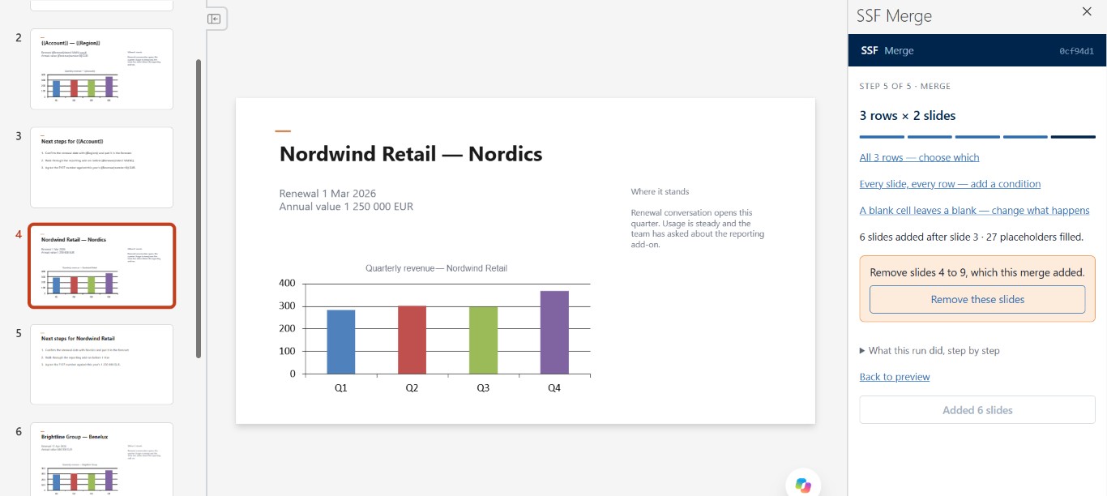
Task: Click the 'Annual value 1 250 000 EUR' text
Action: coord(346,207)
